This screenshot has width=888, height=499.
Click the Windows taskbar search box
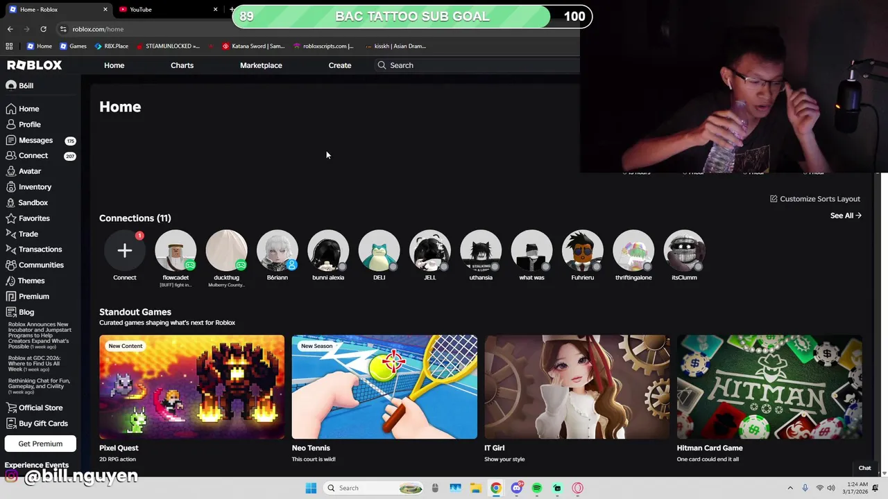[373, 488]
